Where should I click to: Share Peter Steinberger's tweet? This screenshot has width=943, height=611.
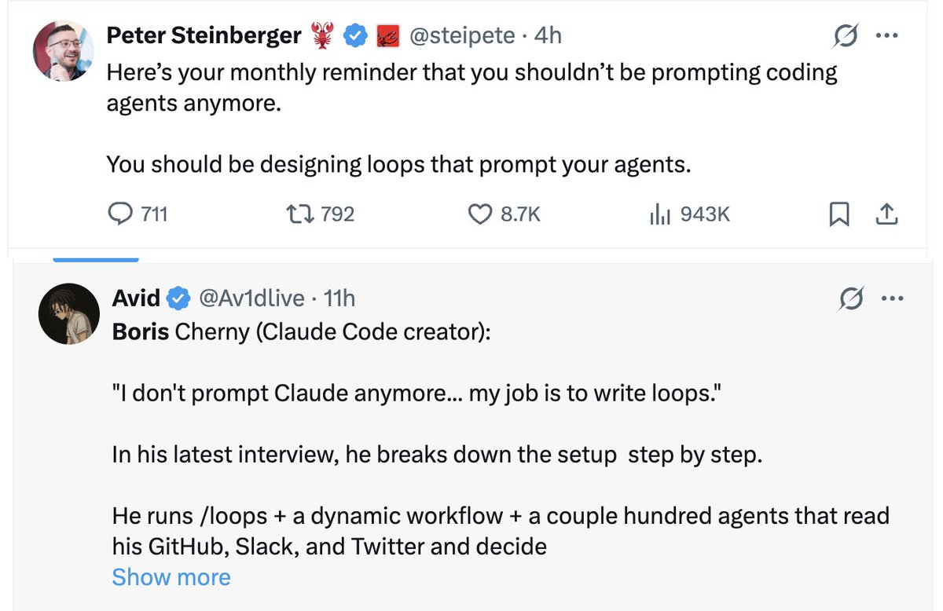click(x=886, y=214)
